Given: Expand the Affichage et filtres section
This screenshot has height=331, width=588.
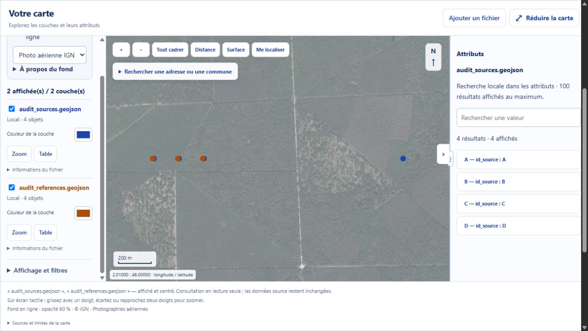Looking at the screenshot, I should coord(37,271).
